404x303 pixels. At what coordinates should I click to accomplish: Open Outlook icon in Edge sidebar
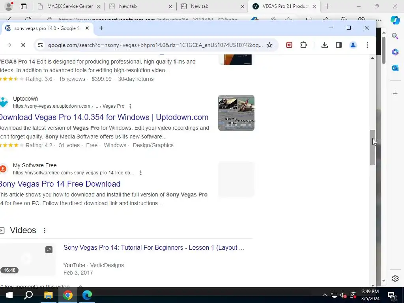click(x=395, y=68)
